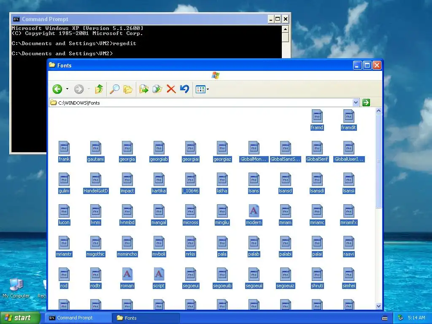Click the My Computer desktop icon

(16, 288)
